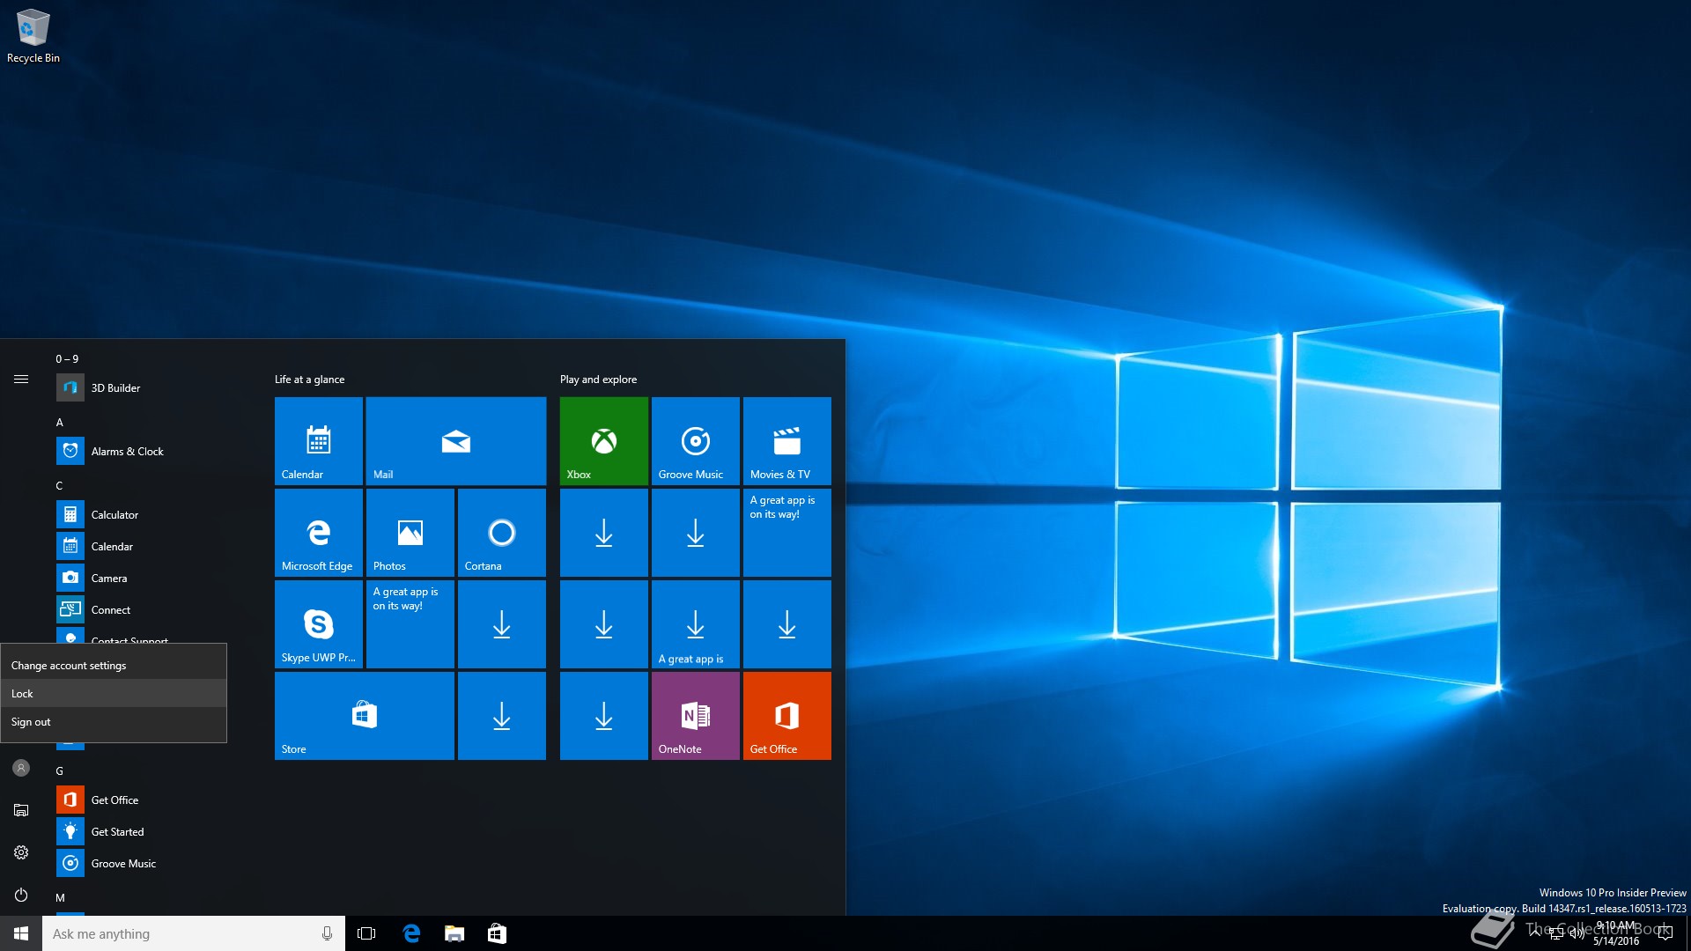Open the Calendar tile

(x=318, y=440)
